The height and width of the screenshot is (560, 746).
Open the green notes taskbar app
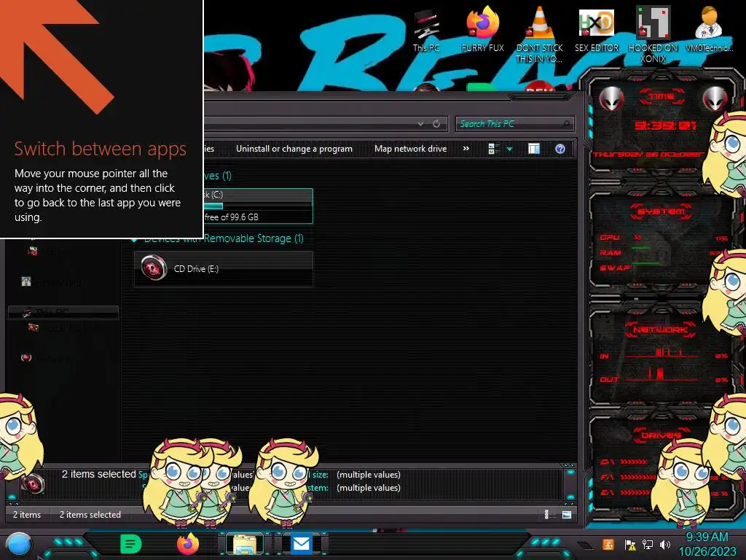tap(131, 544)
